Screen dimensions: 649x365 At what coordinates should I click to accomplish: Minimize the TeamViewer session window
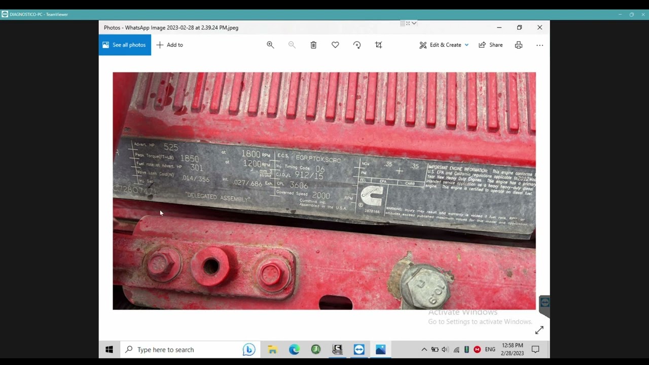[620, 14]
